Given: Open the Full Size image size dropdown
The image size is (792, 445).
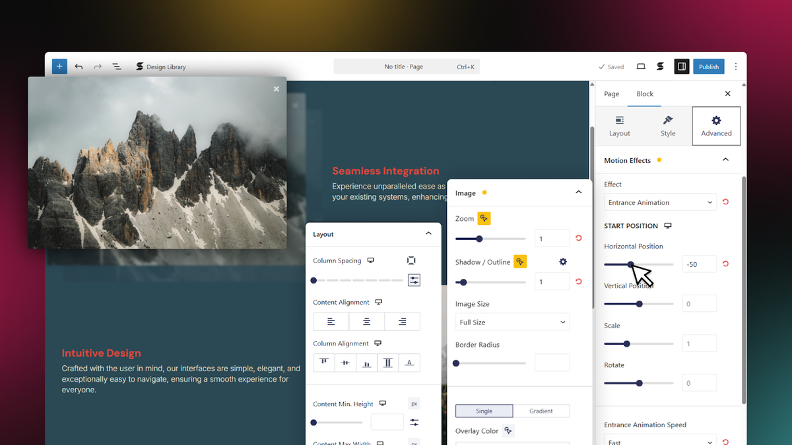Looking at the screenshot, I should [x=511, y=322].
